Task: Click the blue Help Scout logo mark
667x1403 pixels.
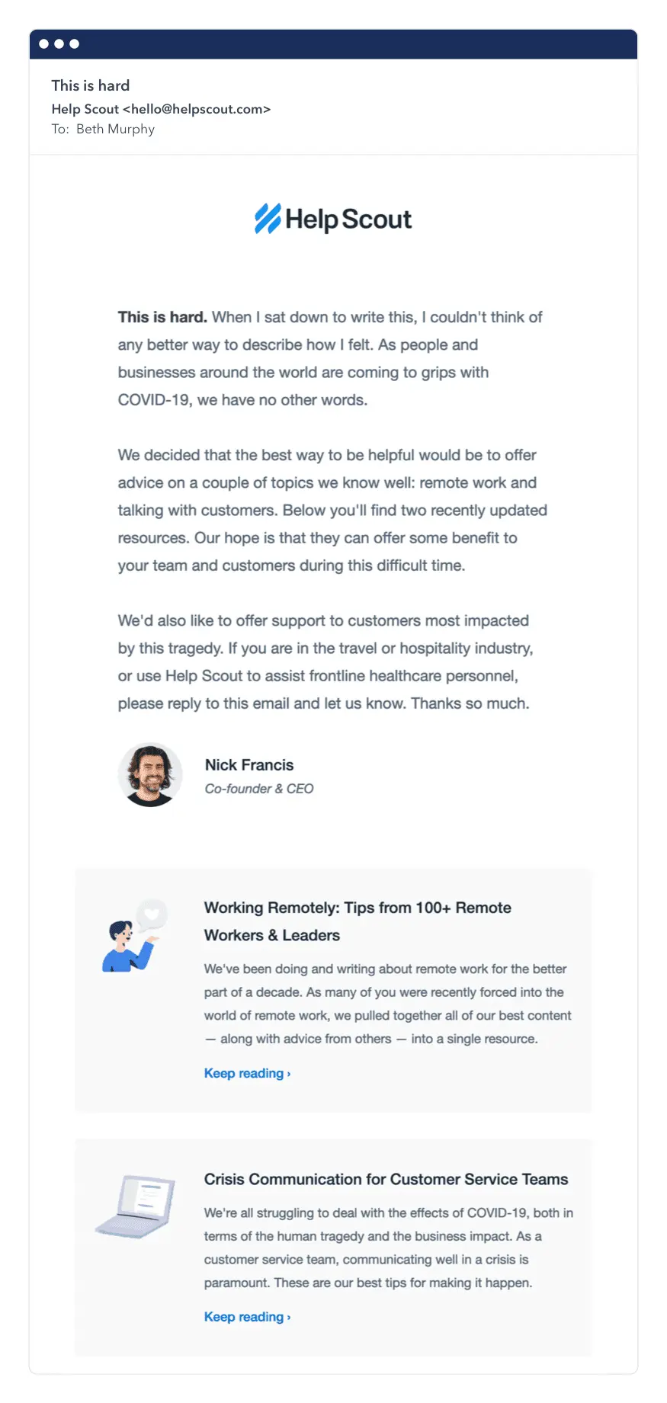Action: tap(268, 219)
